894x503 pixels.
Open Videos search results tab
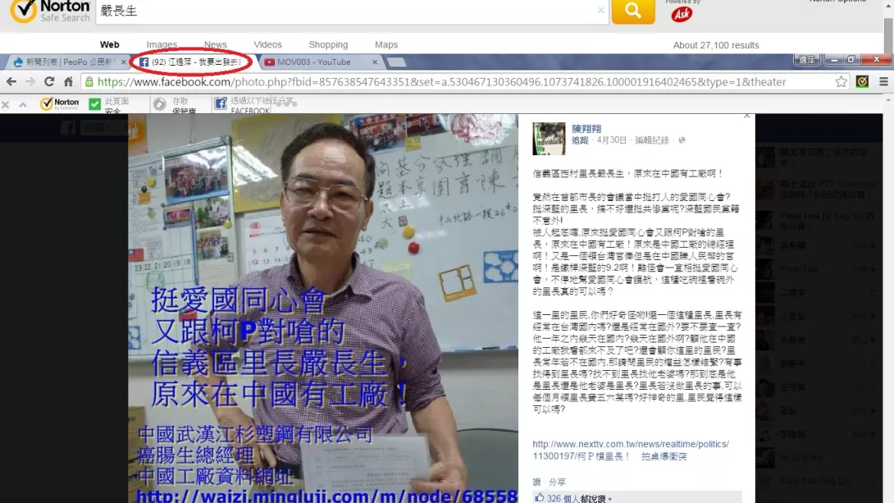click(267, 44)
